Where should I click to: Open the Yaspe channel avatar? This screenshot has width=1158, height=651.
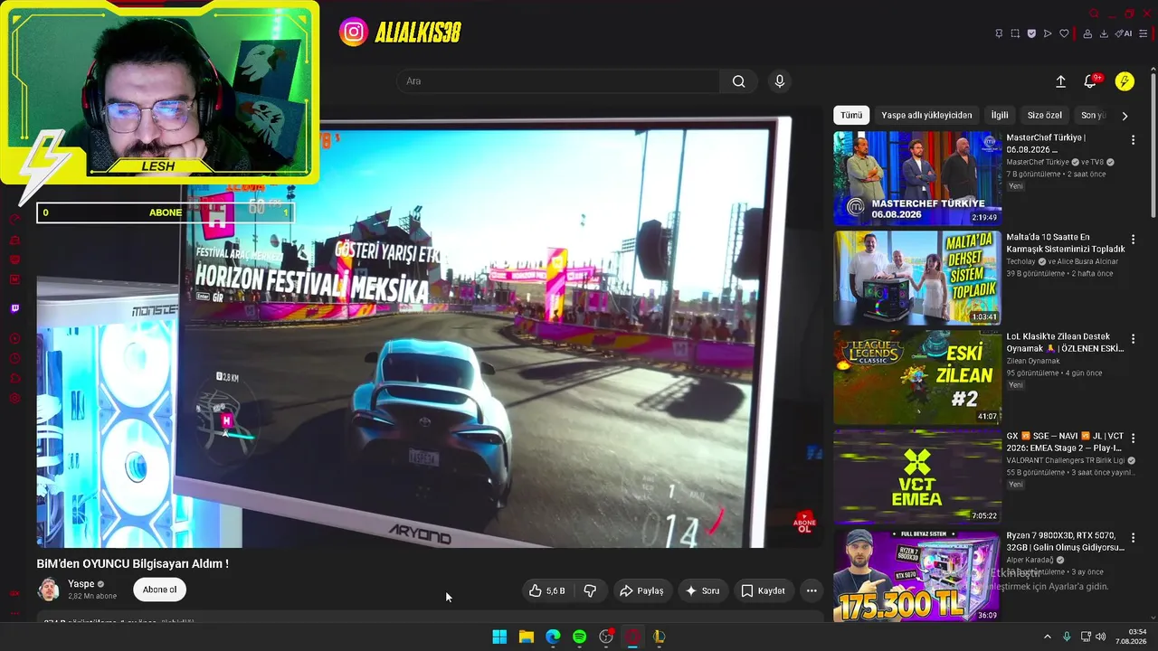click(49, 590)
